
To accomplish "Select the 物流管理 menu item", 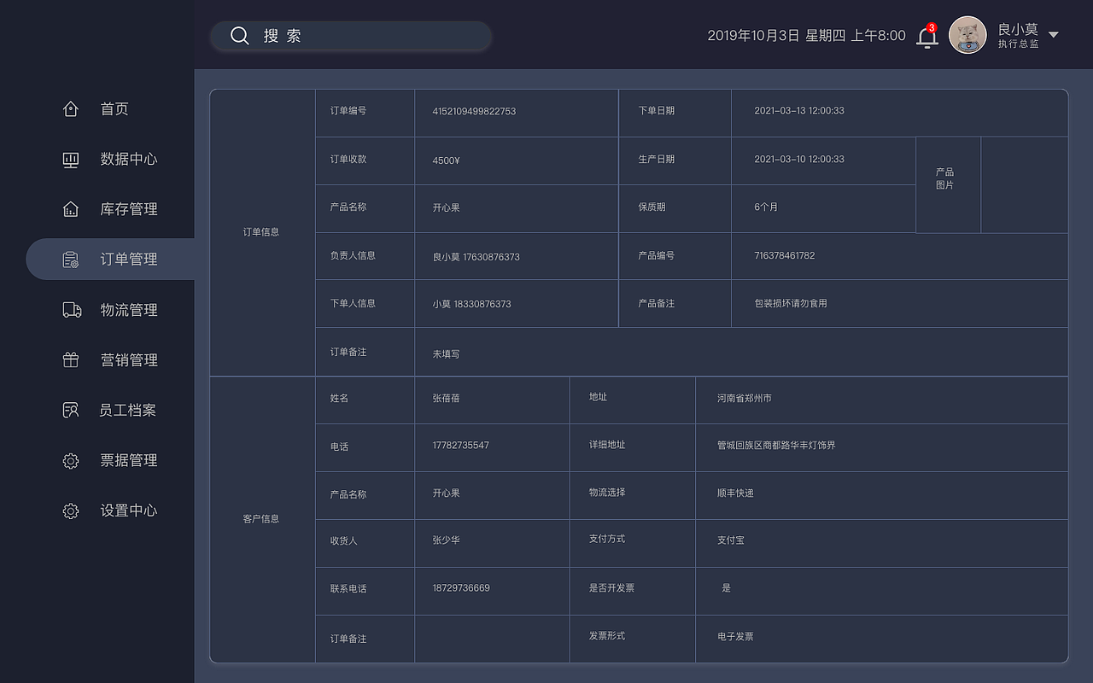I will point(130,310).
